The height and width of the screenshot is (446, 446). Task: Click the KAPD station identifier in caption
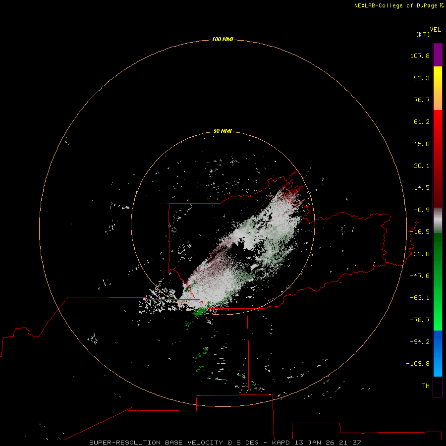point(282,443)
